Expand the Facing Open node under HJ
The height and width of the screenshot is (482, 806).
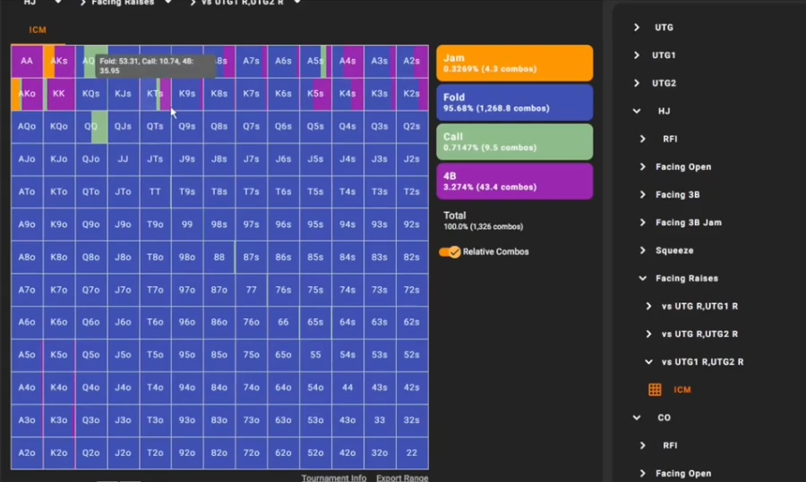tap(642, 166)
